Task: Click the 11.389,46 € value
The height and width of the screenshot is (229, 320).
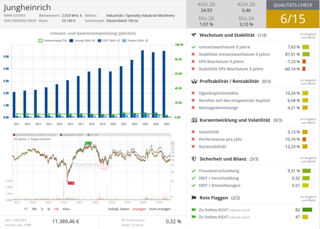Action: tap(65, 222)
